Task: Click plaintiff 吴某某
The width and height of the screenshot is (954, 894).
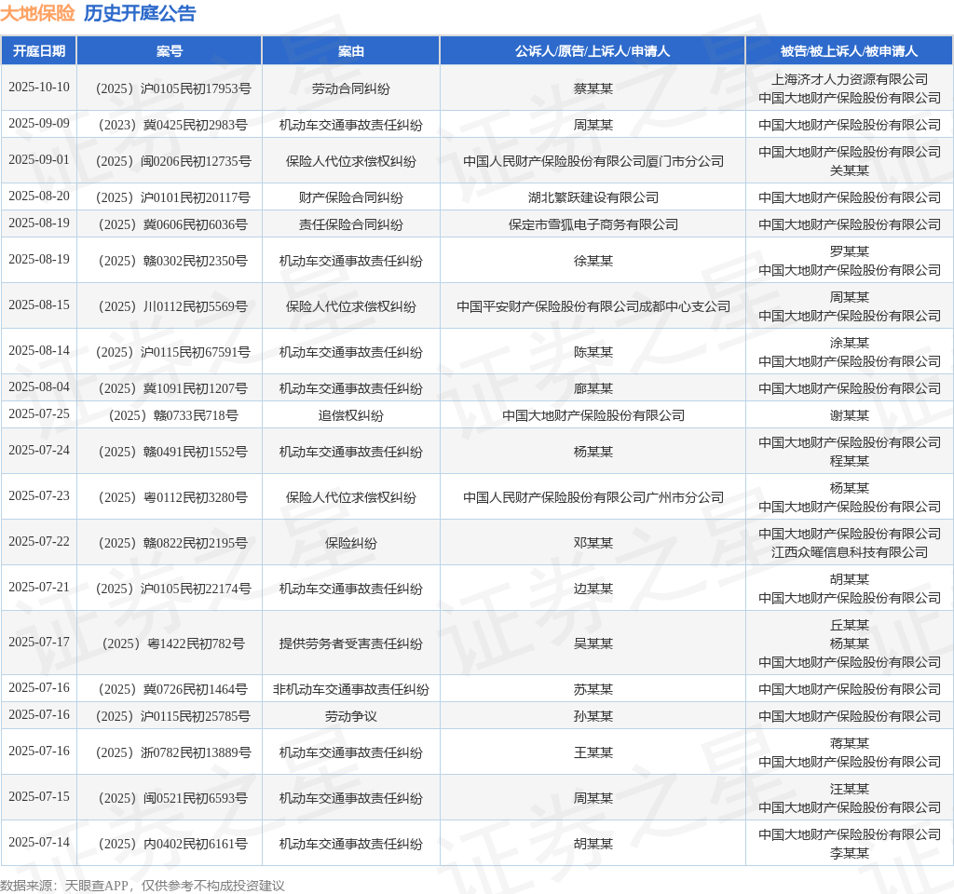Action: click(x=593, y=644)
